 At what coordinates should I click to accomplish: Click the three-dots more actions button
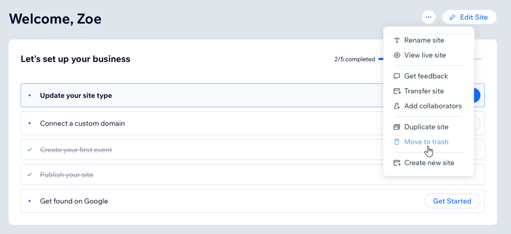[429, 17]
